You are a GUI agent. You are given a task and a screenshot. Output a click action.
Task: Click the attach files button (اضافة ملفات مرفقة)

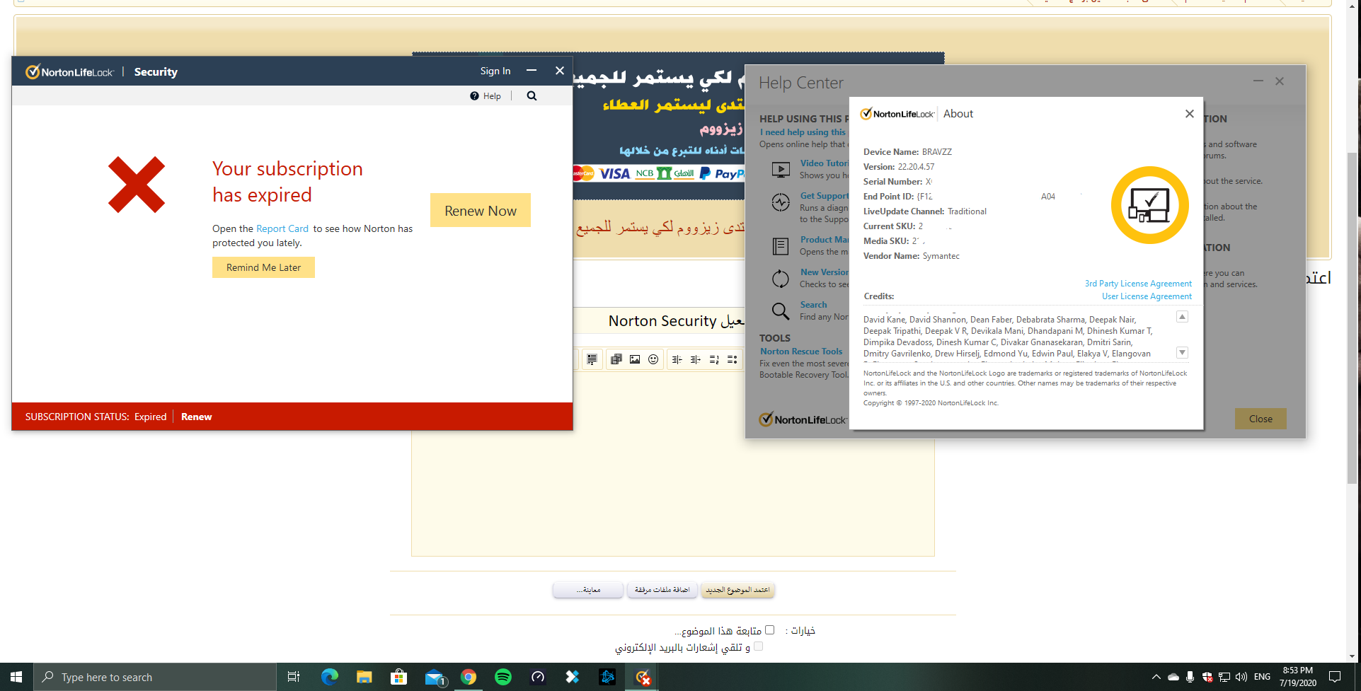pyautogui.click(x=662, y=590)
